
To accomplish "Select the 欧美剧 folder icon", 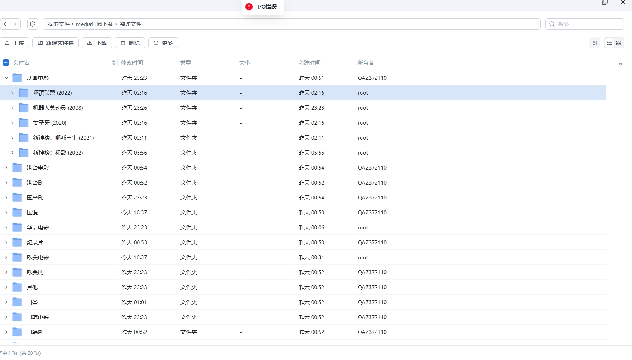I will click(x=17, y=272).
